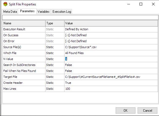Screen dimensions: 159x116
Task: Select the Source File(s) name cell
Action: click(24, 47)
